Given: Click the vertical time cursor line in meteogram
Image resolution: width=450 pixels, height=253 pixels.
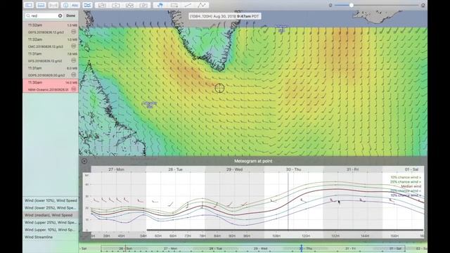Looking at the screenshot, I should [x=288, y=202].
